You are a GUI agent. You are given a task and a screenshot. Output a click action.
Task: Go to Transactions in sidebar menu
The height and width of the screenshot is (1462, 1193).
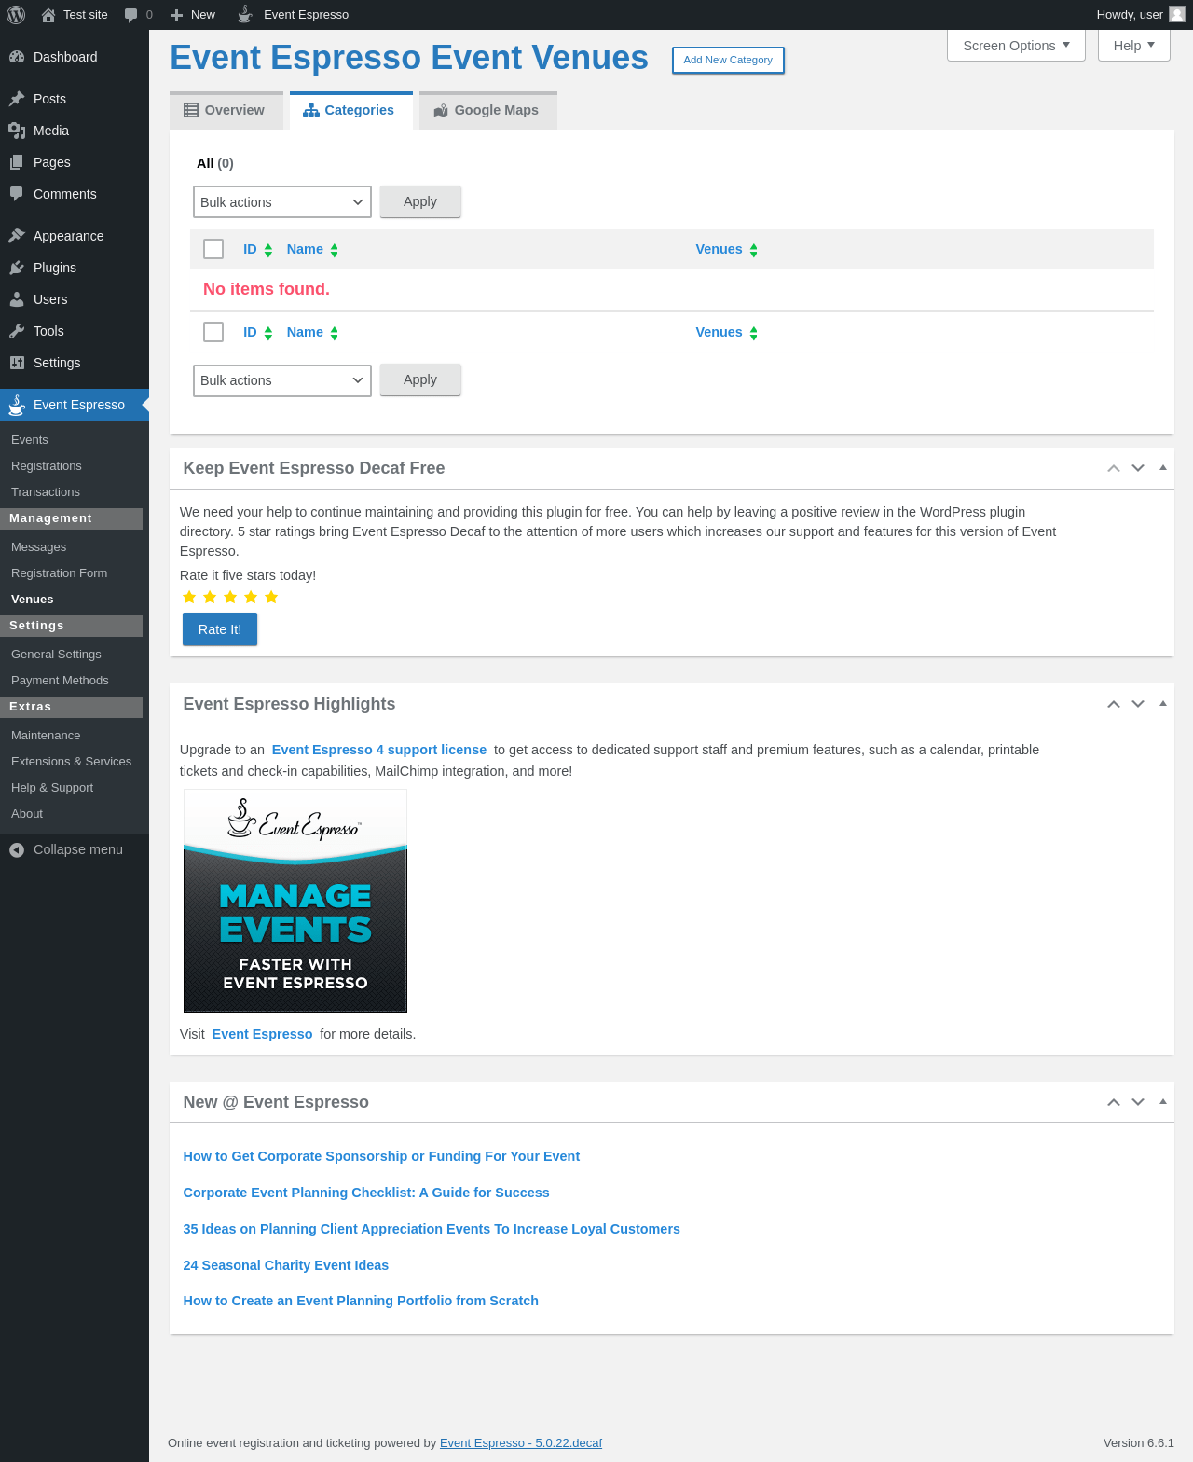point(46,492)
